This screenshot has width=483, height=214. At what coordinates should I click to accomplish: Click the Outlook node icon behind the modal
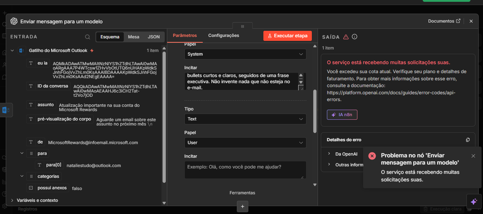6,110
